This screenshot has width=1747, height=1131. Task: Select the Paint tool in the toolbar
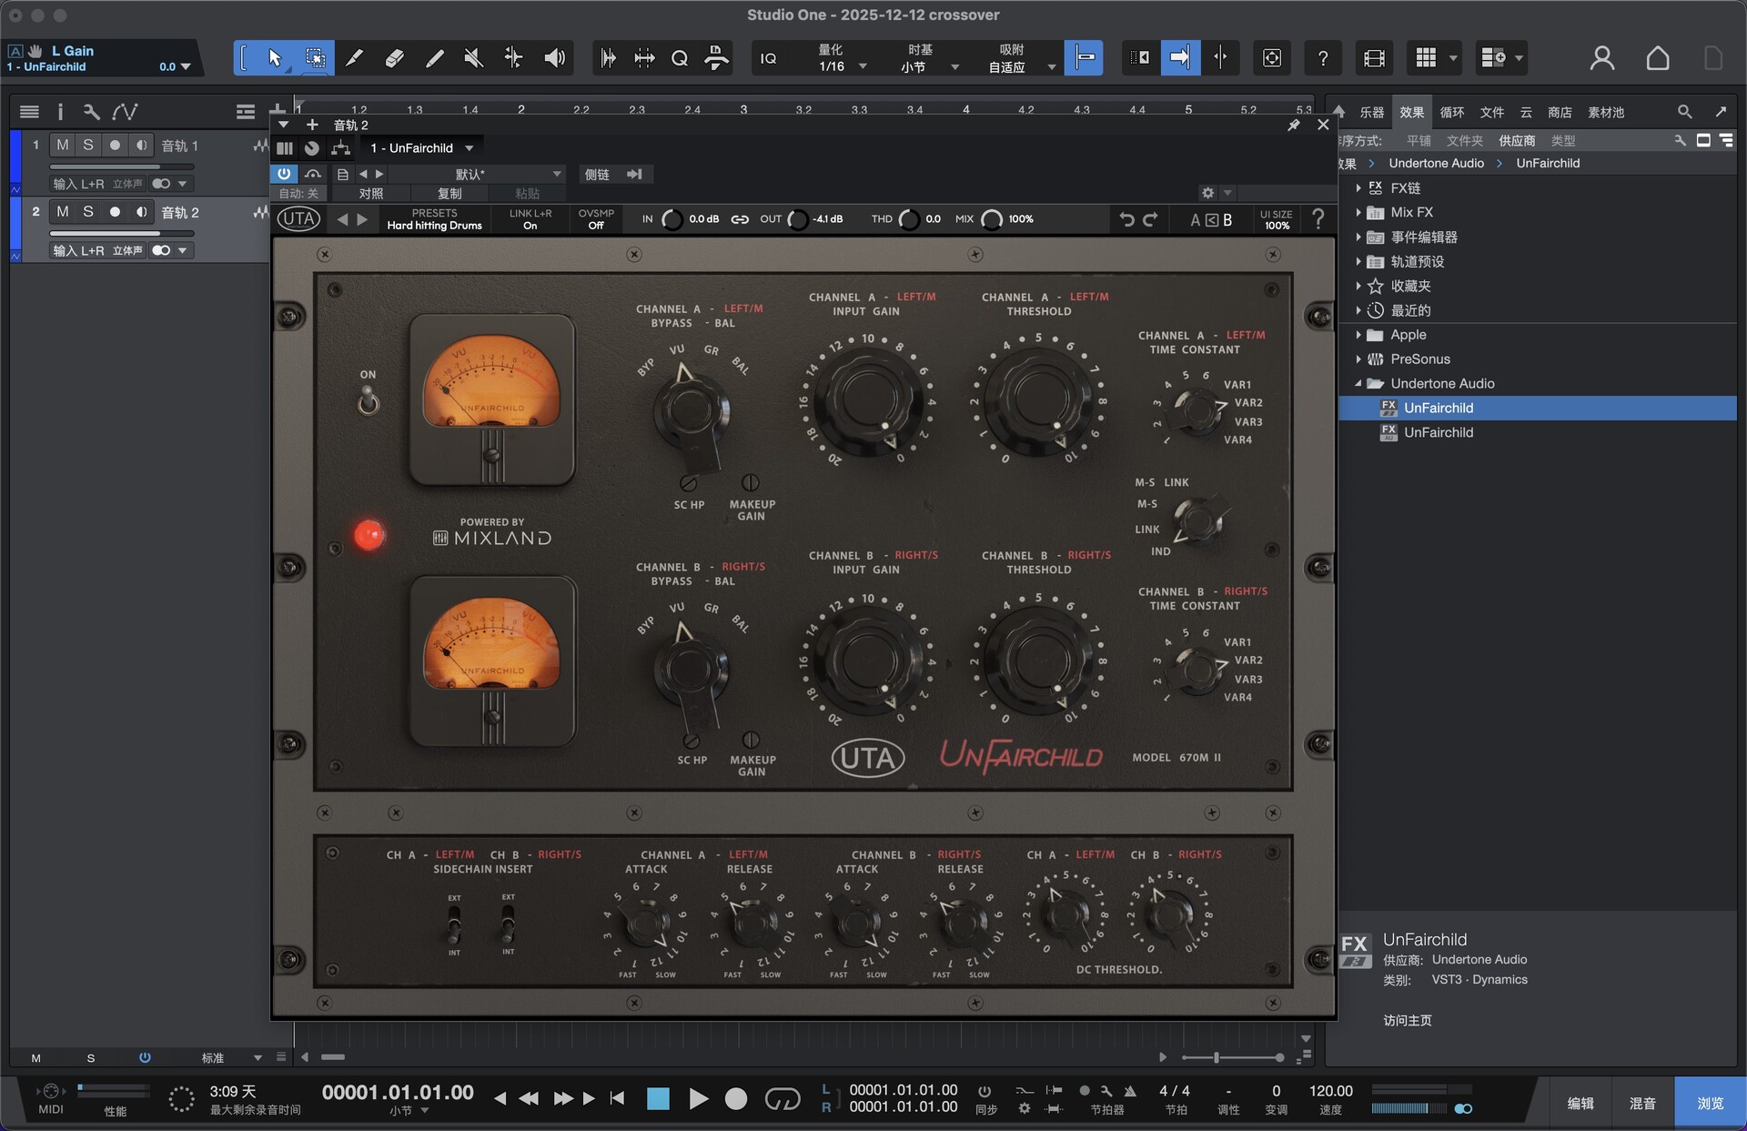[x=434, y=57]
